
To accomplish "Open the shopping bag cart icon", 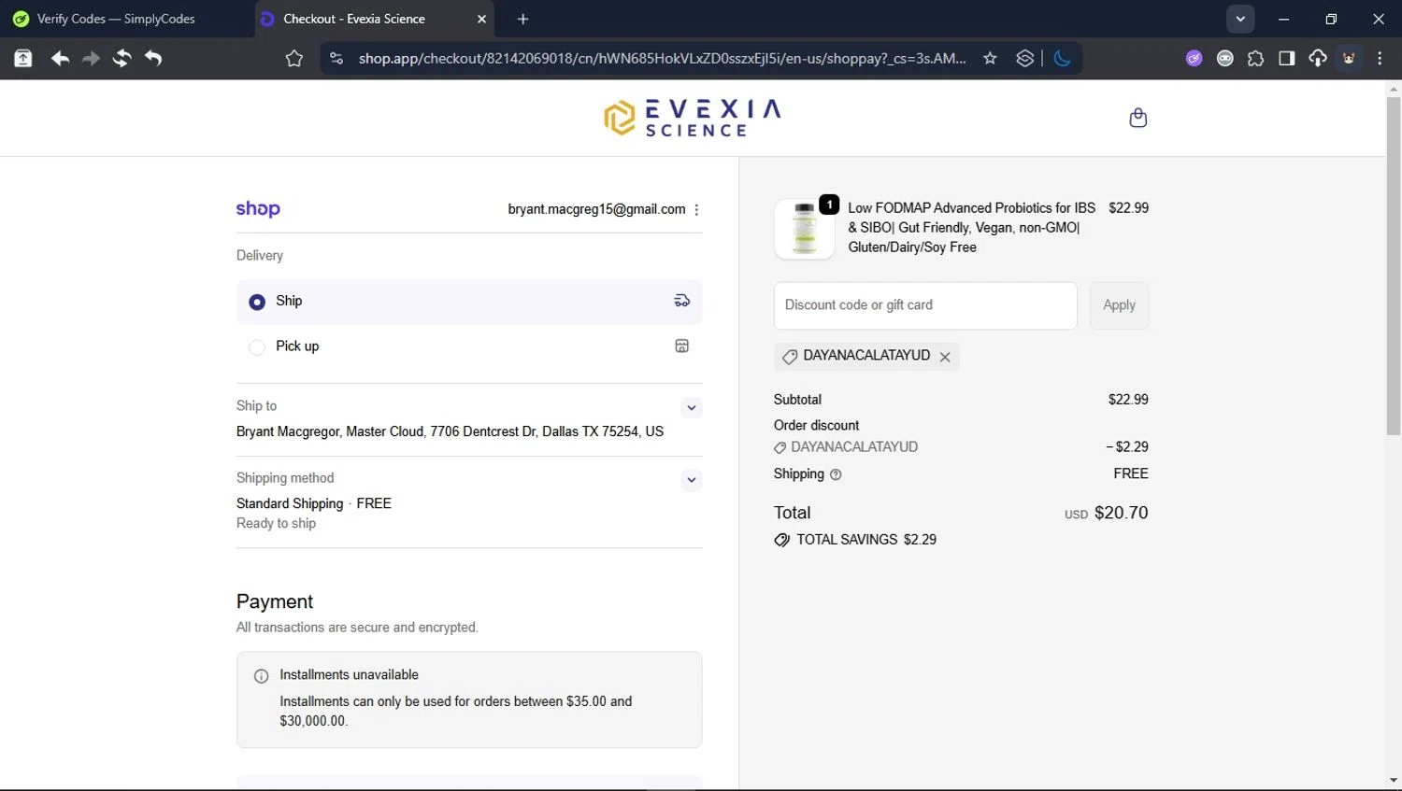I will (1137, 118).
